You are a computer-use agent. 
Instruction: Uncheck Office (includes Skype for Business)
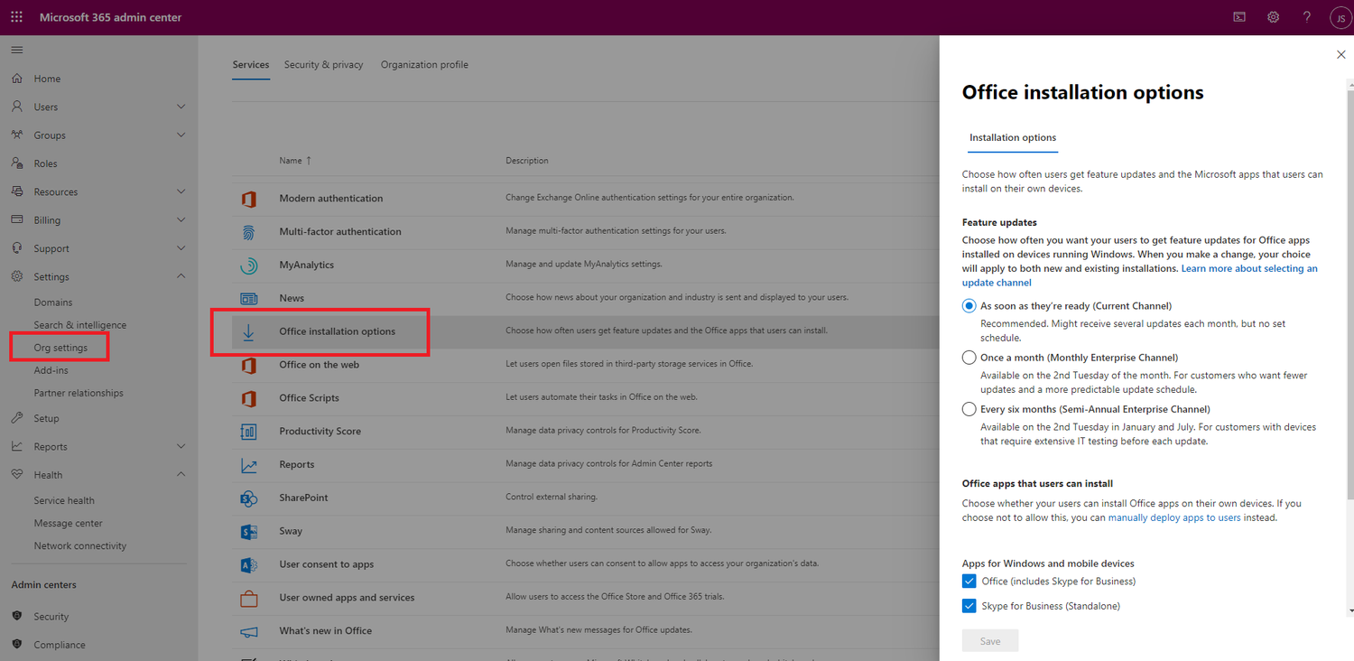969,581
